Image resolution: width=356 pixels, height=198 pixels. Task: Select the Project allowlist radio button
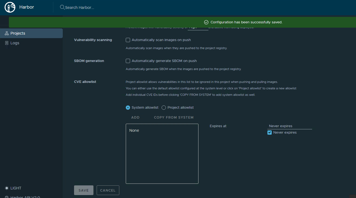[163, 108]
